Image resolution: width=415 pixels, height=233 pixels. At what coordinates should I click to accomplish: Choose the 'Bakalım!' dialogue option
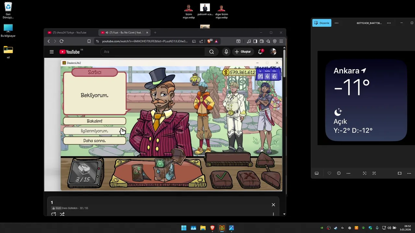click(x=94, y=121)
